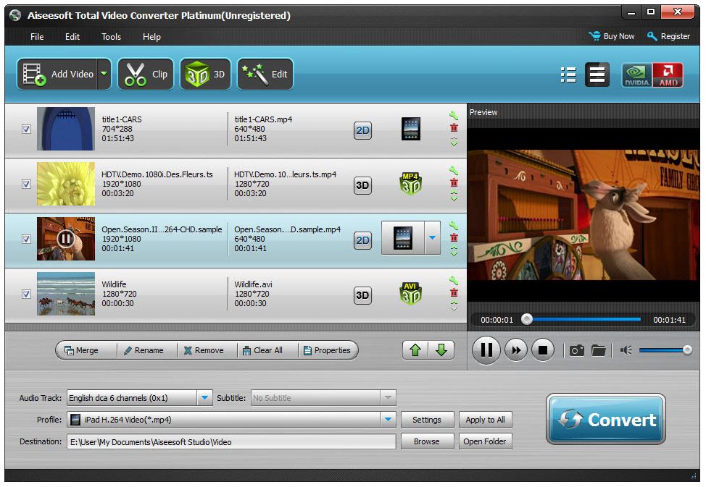Uncheck the HDTV.Demo.1080i checkbox
This screenshot has width=706, height=487.
pos(26,185)
